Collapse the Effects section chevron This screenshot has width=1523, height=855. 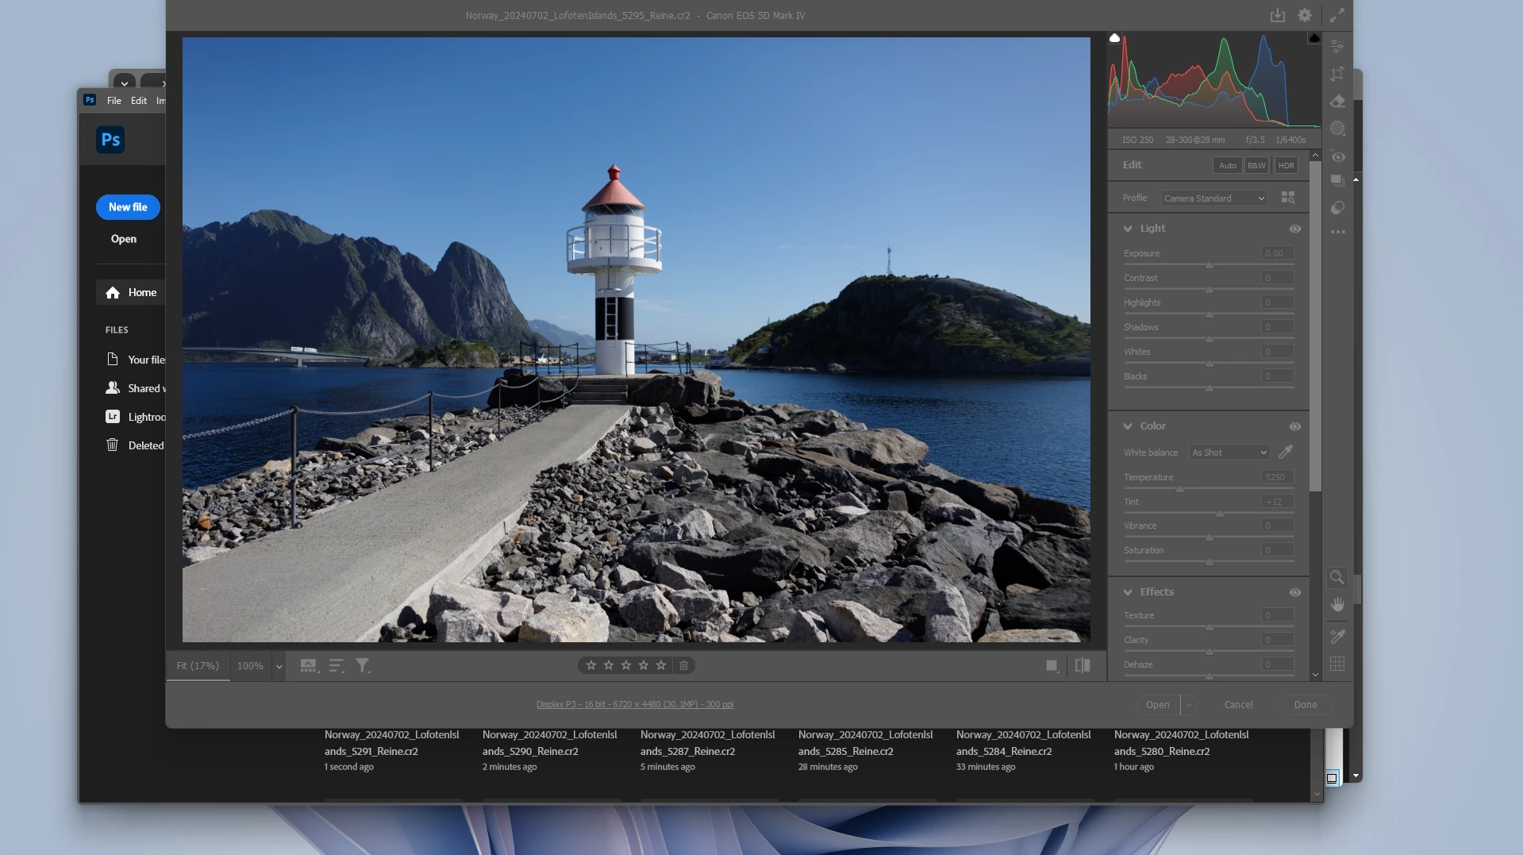(1128, 592)
